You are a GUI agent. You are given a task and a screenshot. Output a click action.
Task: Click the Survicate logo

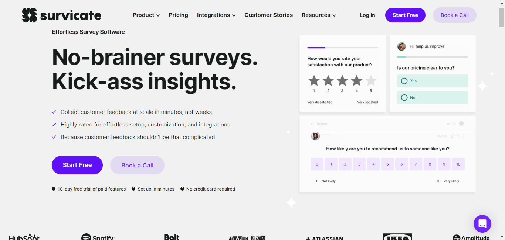pyautogui.click(x=61, y=15)
